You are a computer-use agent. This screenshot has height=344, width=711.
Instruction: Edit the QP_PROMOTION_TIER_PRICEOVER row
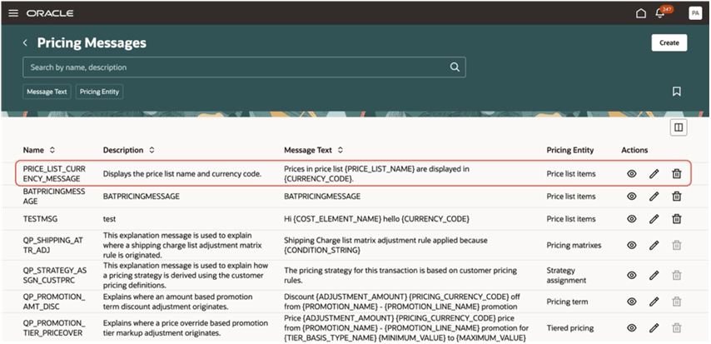(654, 327)
